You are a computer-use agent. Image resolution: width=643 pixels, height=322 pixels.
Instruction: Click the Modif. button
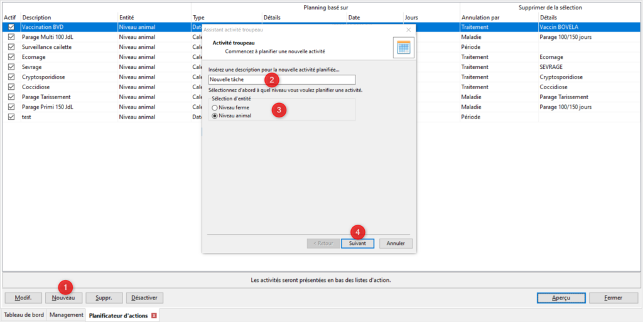pyautogui.click(x=23, y=298)
